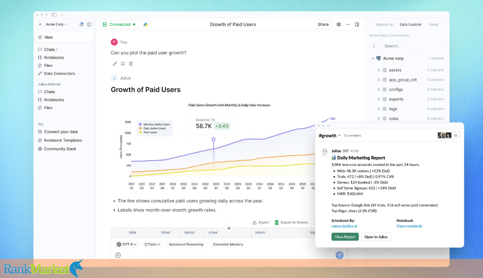Open the #growth channel dropdown
This screenshot has width=483, height=278.
point(340,135)
